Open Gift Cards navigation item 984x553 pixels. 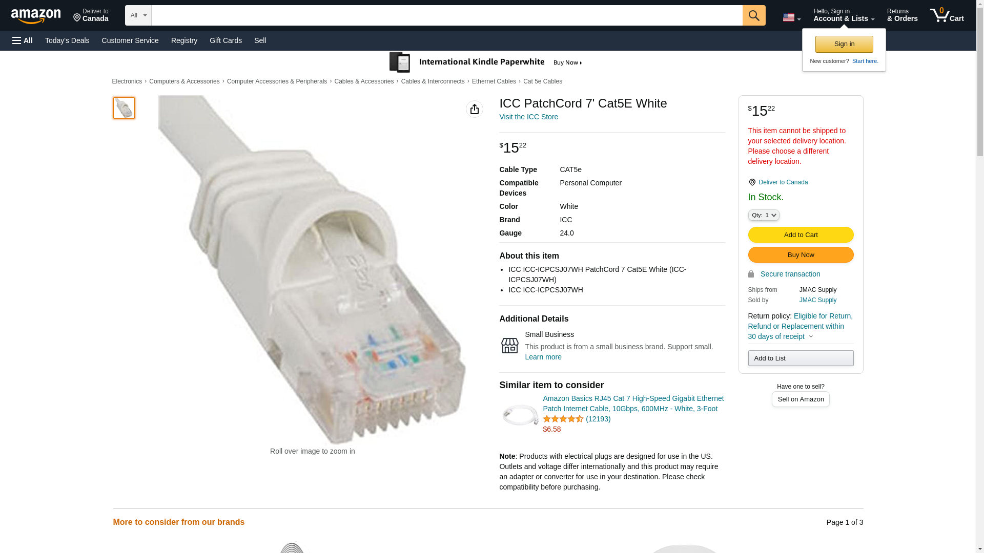click(225, 40)
